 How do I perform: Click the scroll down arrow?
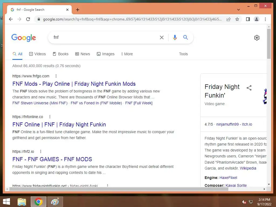(x=269, y=184)
